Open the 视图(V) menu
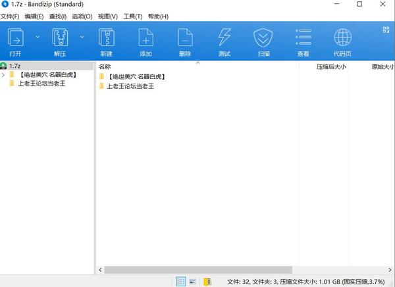395x287 pixels. 108,16
